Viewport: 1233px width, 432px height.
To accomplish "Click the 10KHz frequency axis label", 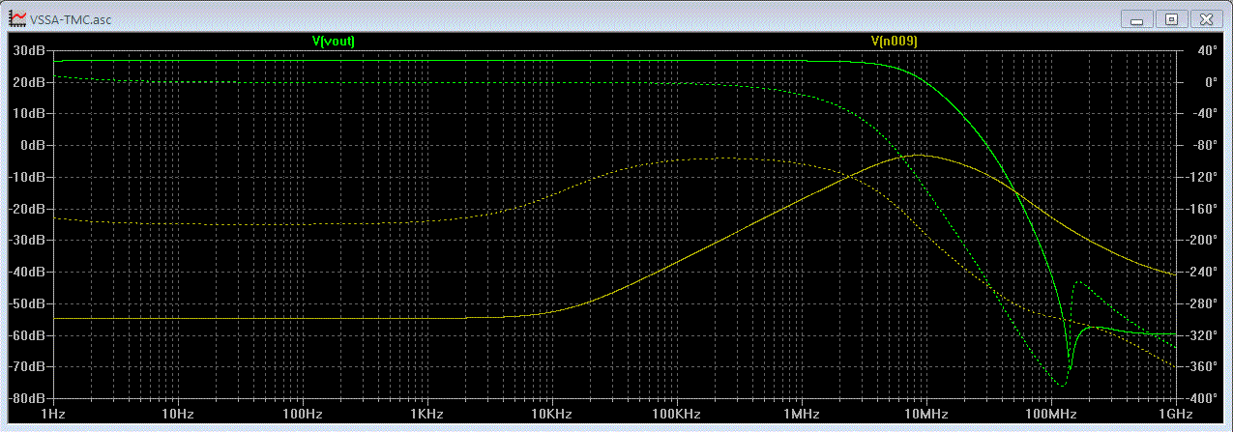I will (x=552, y=414).
